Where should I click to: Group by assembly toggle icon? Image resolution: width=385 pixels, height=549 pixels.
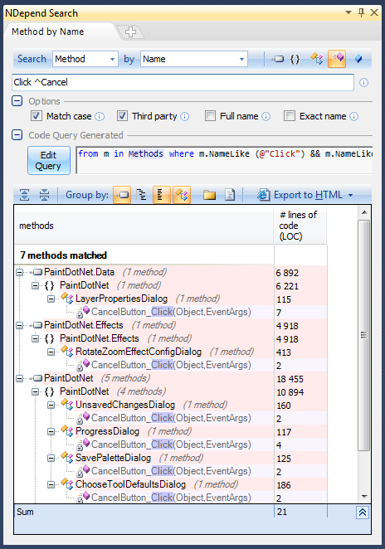tap(122, 195)
